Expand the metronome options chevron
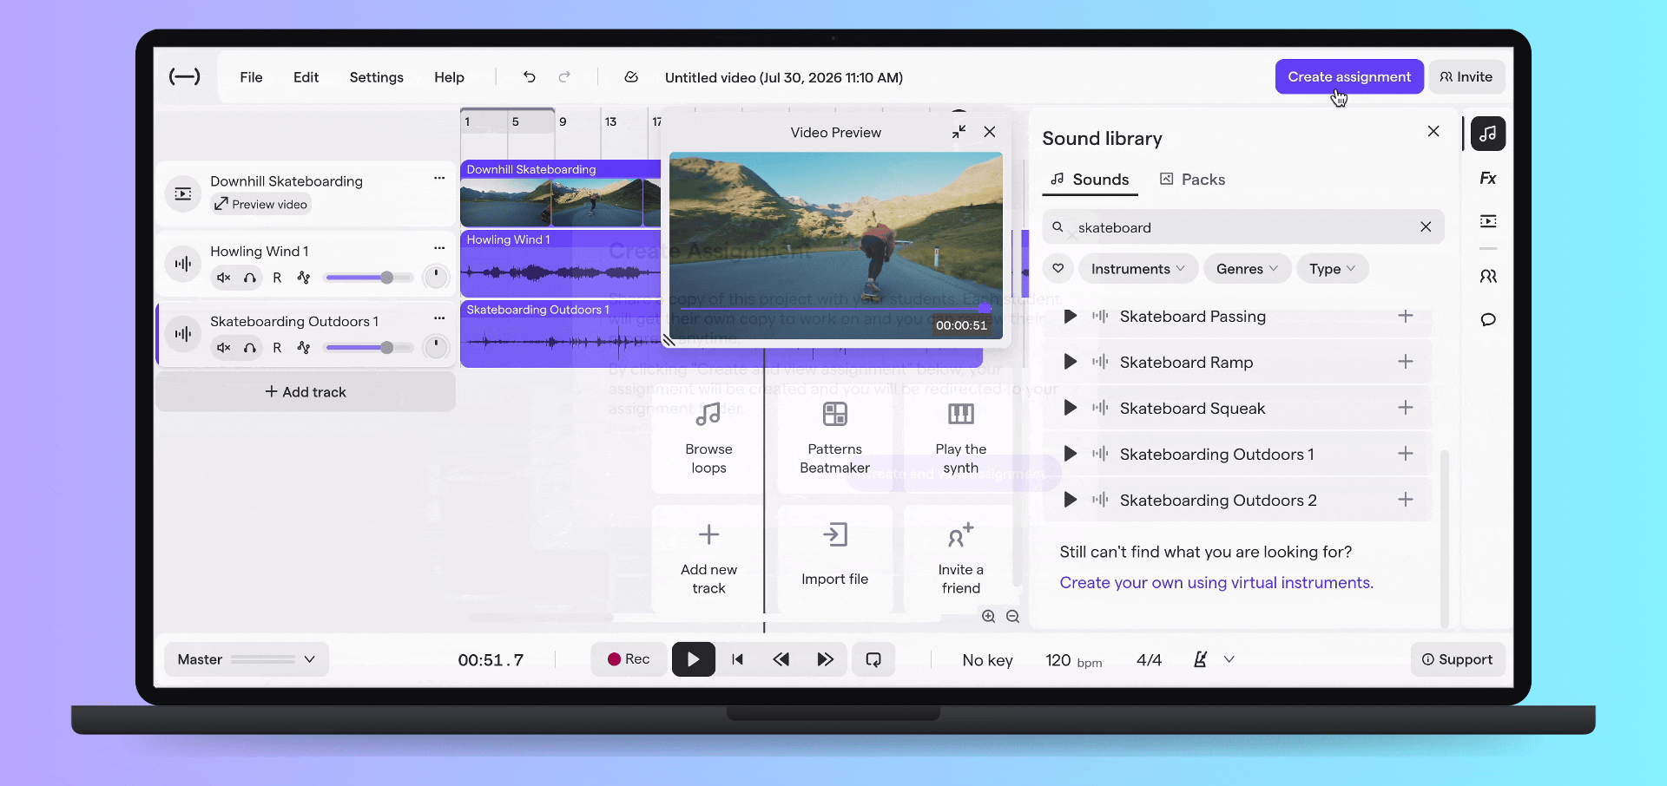 tap(1229, 659)
